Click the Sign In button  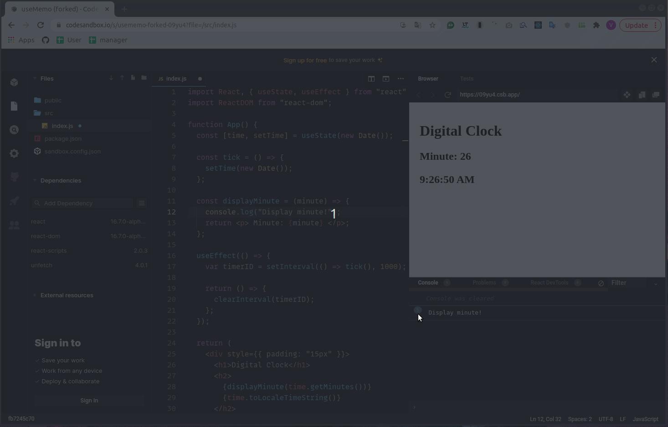[89, 401]
